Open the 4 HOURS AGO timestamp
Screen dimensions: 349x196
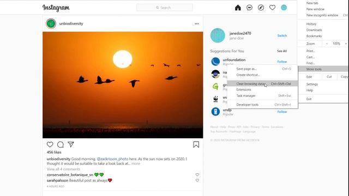coord(56,186)
